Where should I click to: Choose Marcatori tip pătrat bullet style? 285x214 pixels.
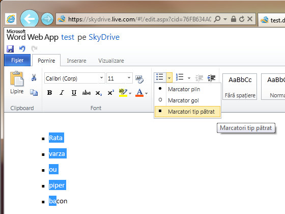188,112
